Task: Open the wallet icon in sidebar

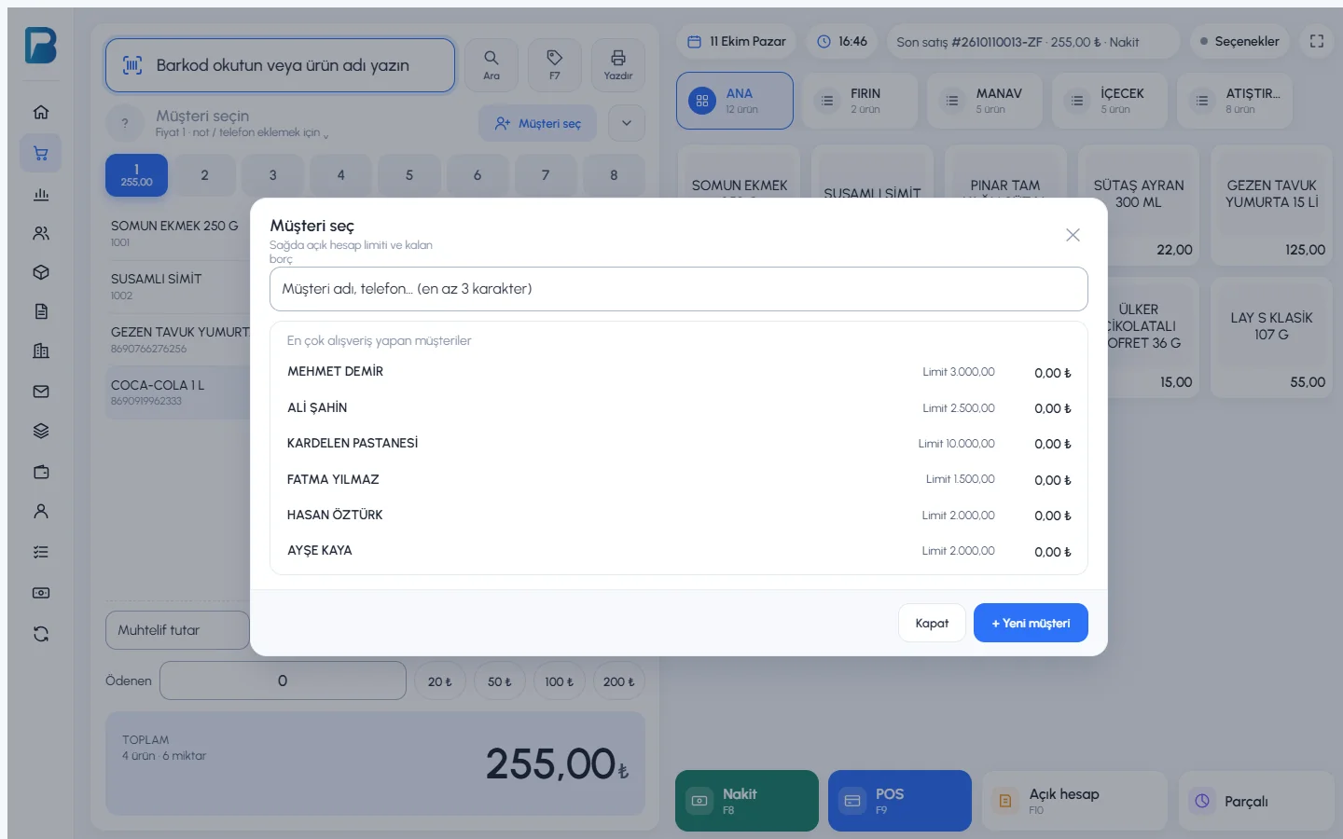Action: (41, 472)
